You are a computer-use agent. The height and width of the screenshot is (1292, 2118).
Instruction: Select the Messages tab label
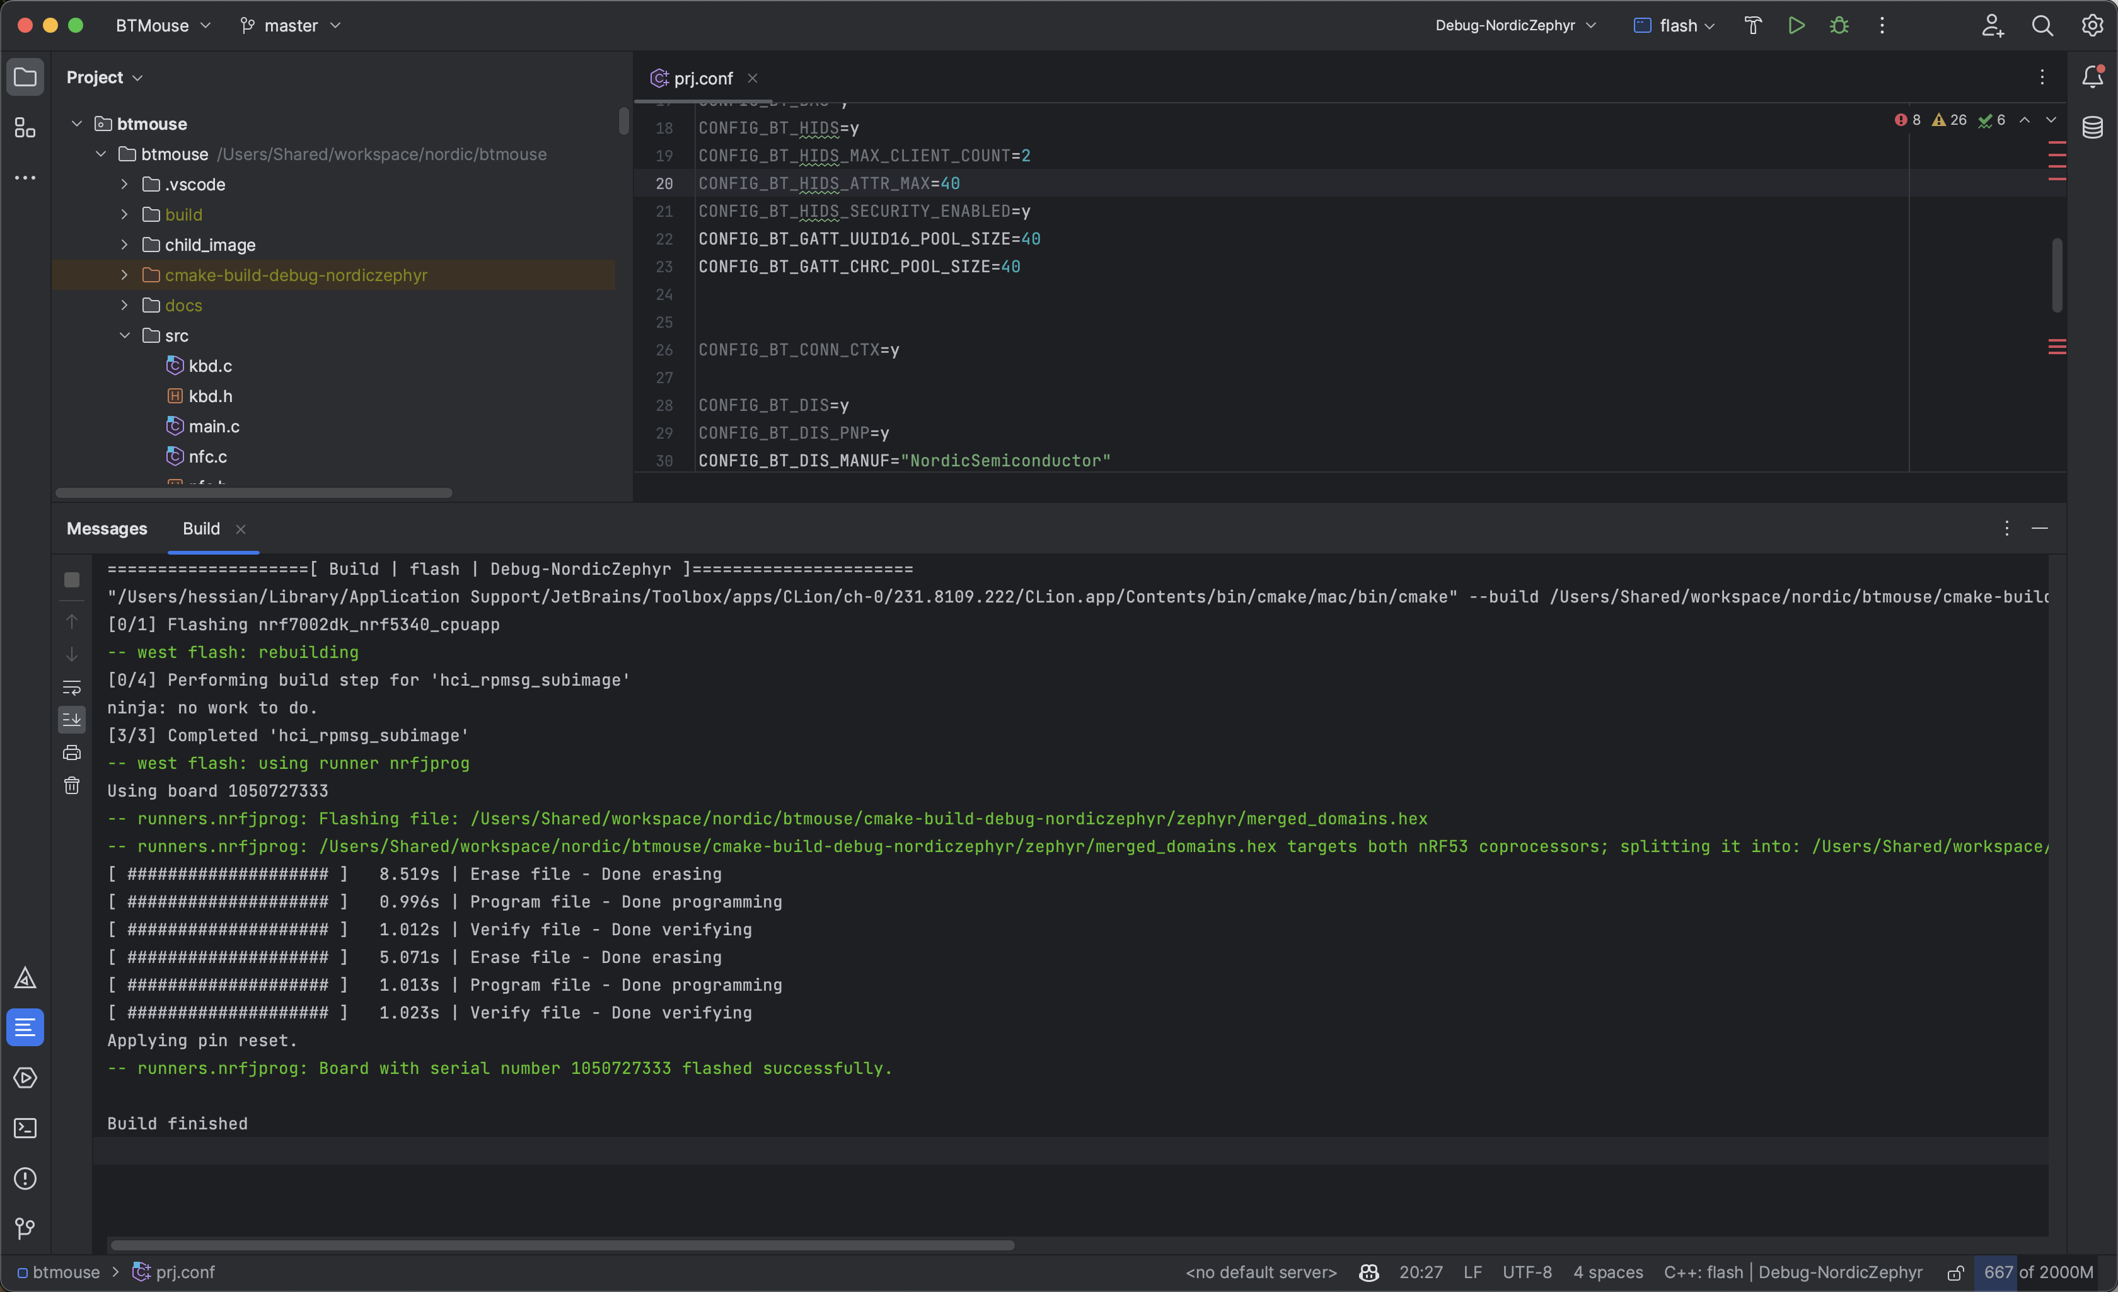point(107,529)
